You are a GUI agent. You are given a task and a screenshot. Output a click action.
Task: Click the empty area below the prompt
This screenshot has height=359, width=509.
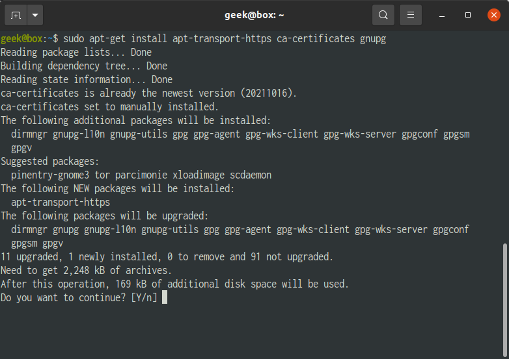click(251, 332)
